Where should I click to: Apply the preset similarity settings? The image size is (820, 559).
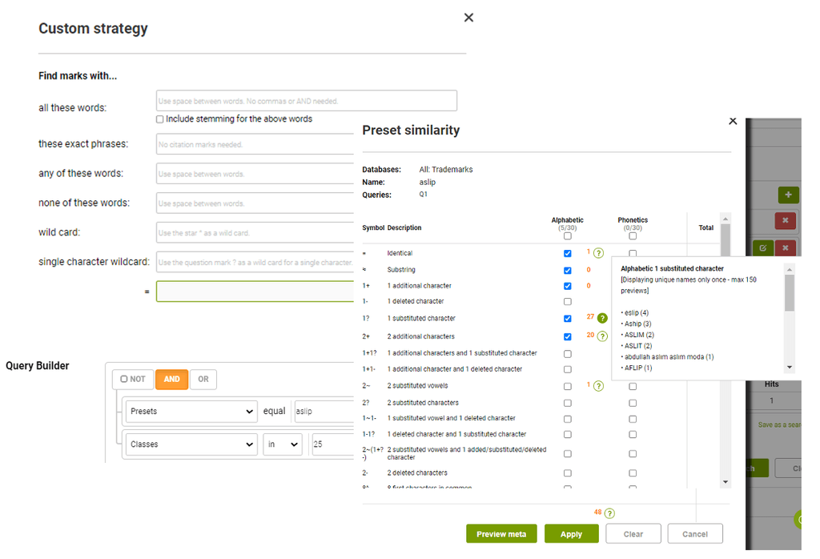(x=571, y=533)
